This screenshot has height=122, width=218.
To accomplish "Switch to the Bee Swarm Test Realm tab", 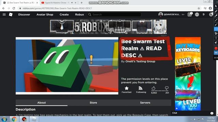I will pyautogui.click(x=20, y=3).
